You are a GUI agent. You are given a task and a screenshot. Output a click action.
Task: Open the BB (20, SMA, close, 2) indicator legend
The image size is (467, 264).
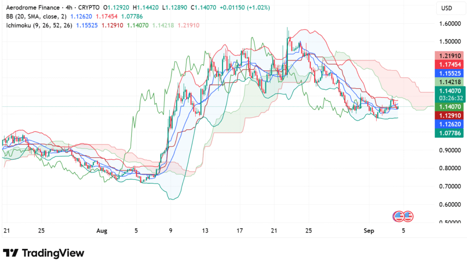pos(36,17)
